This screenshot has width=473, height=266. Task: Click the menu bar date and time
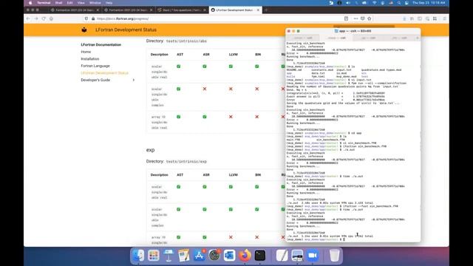click(429, 3)
